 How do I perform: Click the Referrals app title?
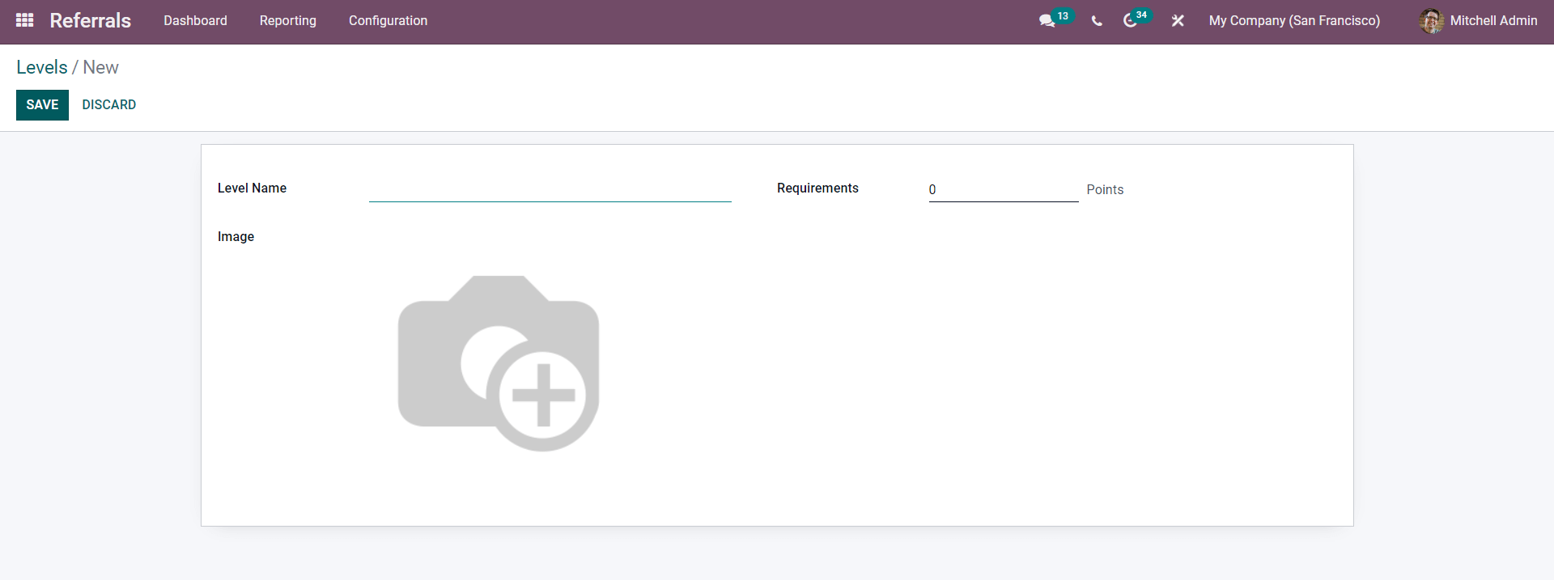coord(91,20)
